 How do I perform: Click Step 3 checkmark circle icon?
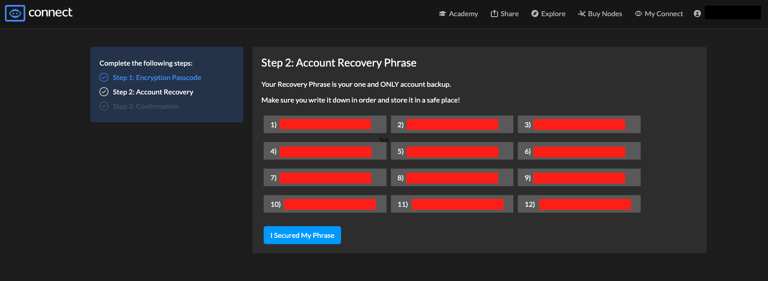point(104,106)
